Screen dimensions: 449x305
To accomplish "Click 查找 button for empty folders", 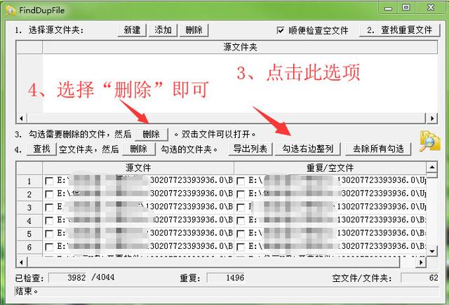I will pos(41,149).
